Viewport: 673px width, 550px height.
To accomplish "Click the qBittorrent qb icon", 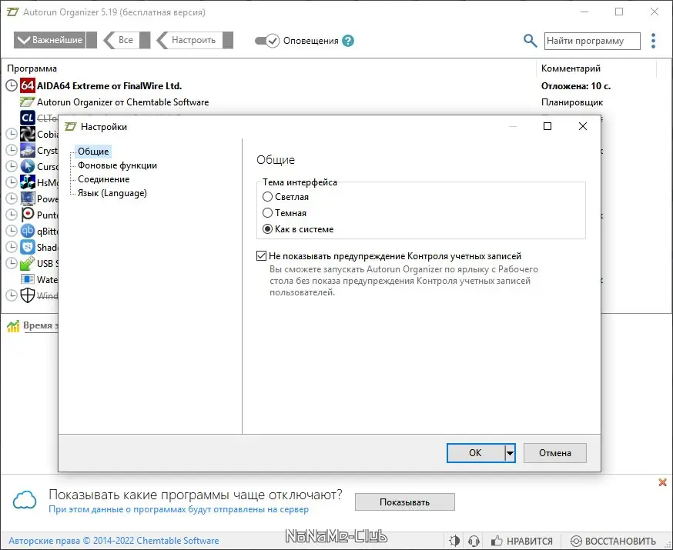I will point(28,231).
